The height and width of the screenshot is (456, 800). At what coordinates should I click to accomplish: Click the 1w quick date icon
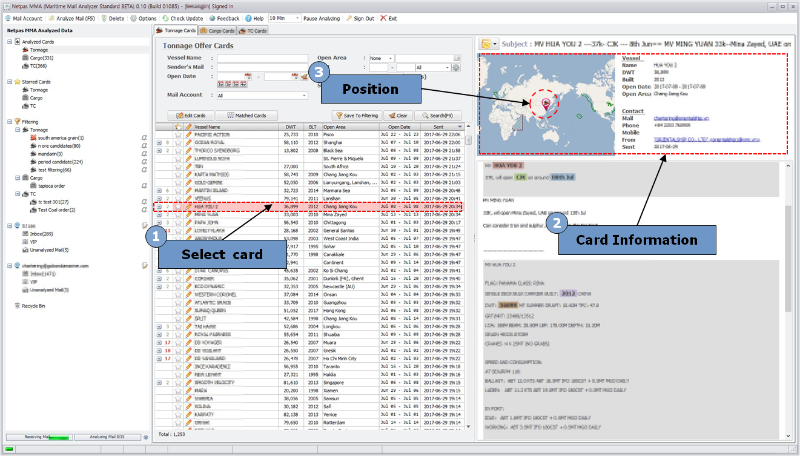220,85
